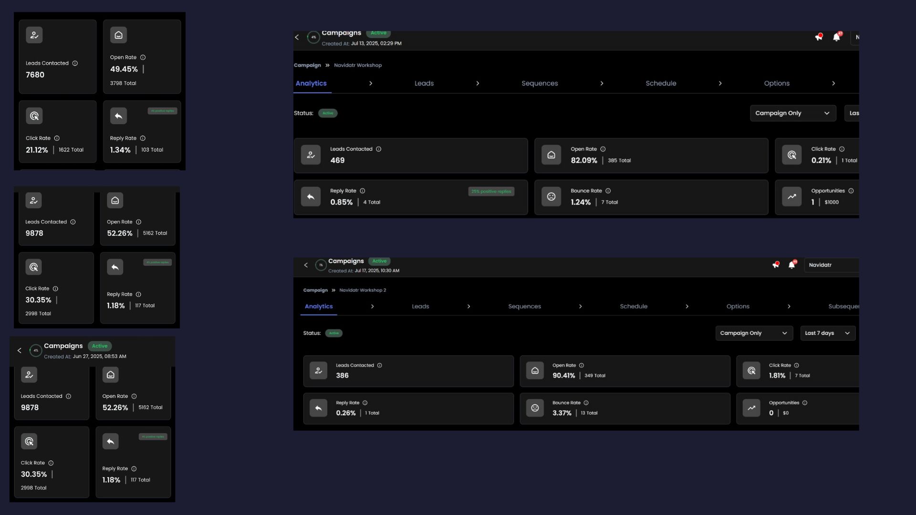The height and width of the screenshot is (515, 916).
Task: Click the Navidatr text field in header
Action: [x=831, y=265]
